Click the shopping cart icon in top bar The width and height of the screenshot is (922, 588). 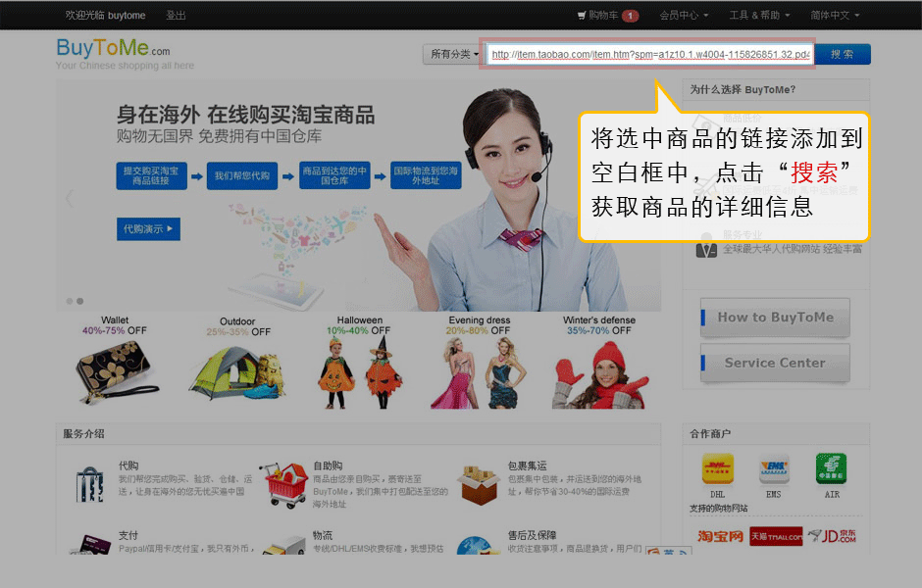pos(583,16)
